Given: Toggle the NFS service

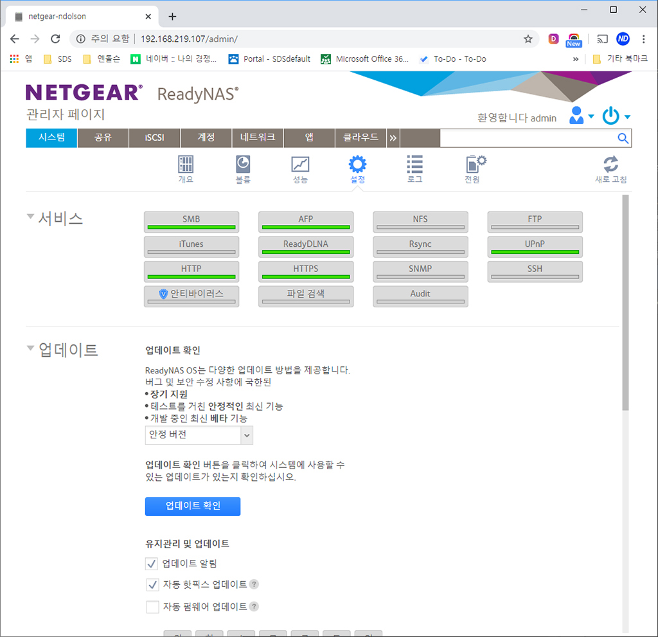Looking at the screenshot, I should [420, 222].
